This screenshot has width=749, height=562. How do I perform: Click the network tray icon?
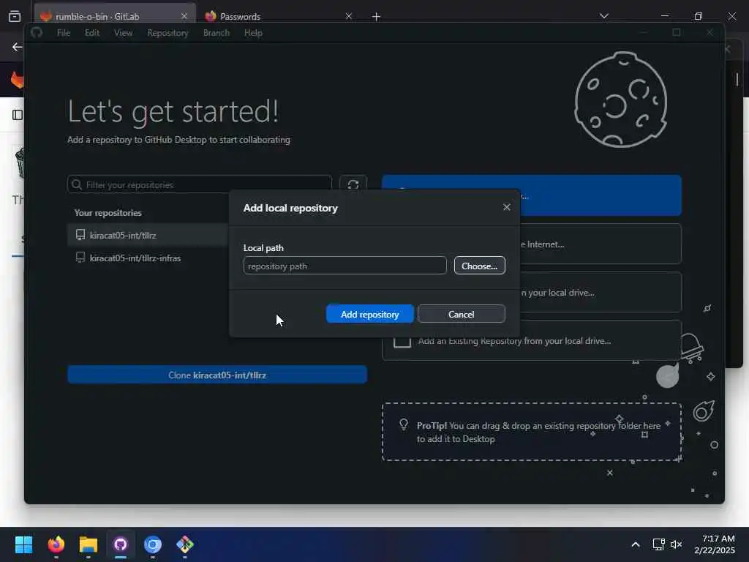click(x=659, y=544)
